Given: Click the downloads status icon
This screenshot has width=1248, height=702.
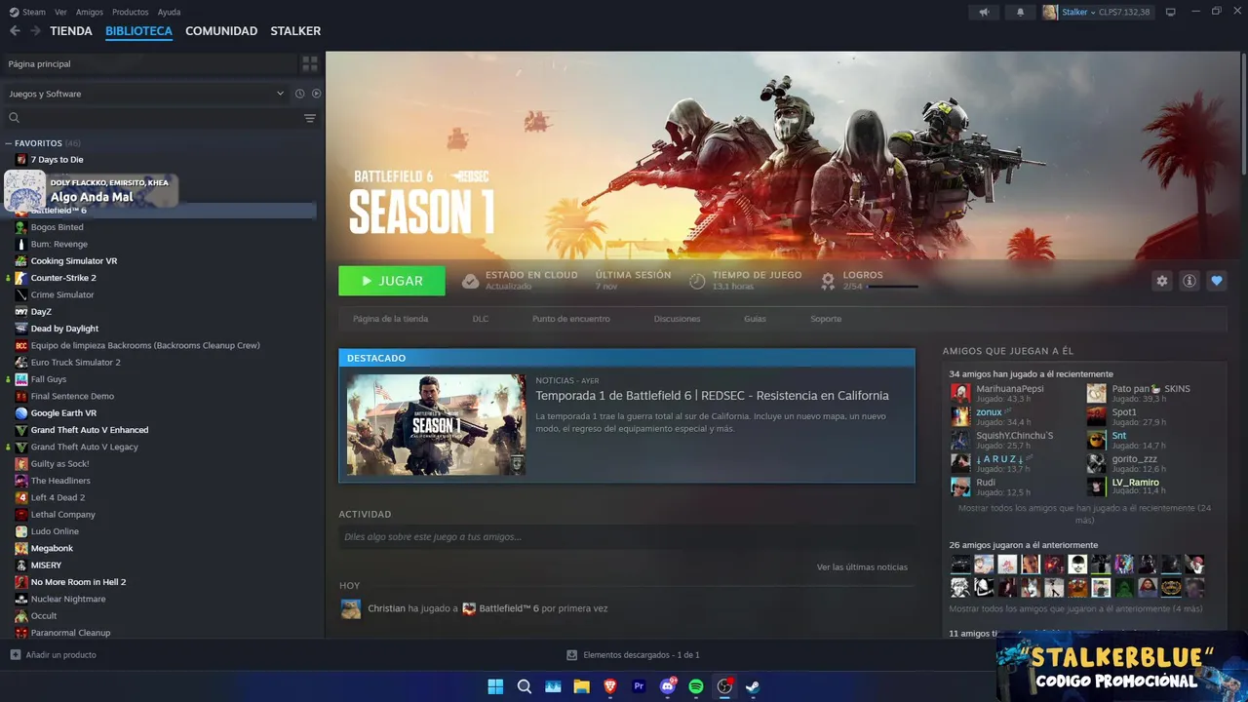Looking at the screenshot, I should [x=572, y=655].
